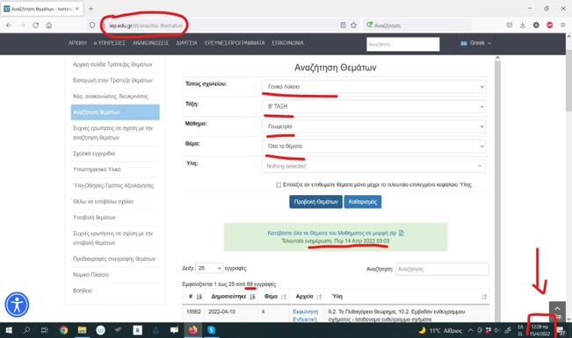Open the browser home page icon

pyautogui.click(x=49, y=25)
